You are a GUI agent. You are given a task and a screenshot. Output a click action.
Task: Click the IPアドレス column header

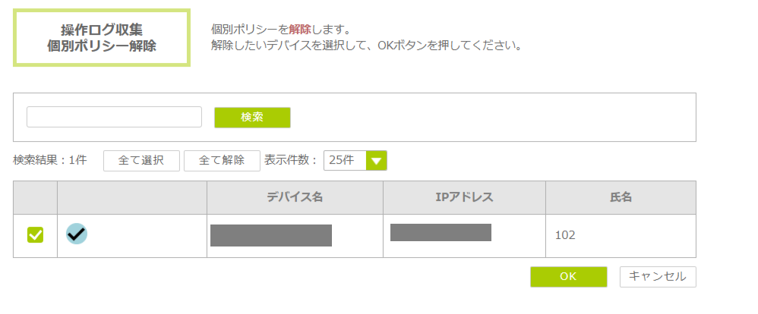pos(464,197)
